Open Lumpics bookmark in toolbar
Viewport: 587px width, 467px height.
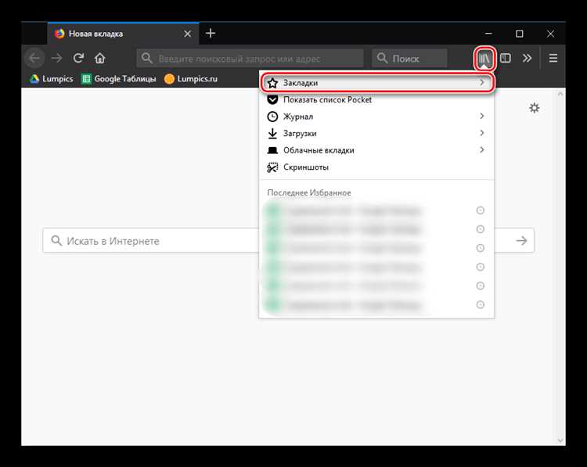52,78
